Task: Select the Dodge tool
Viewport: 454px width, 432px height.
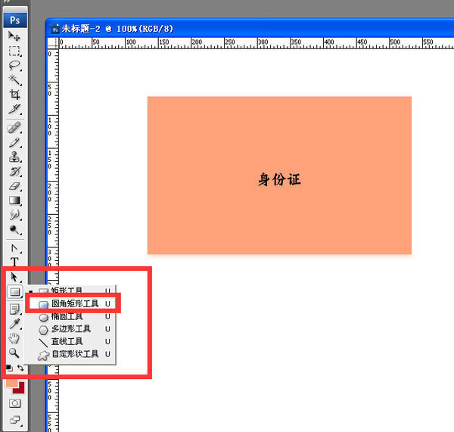Action: [14, 229]
